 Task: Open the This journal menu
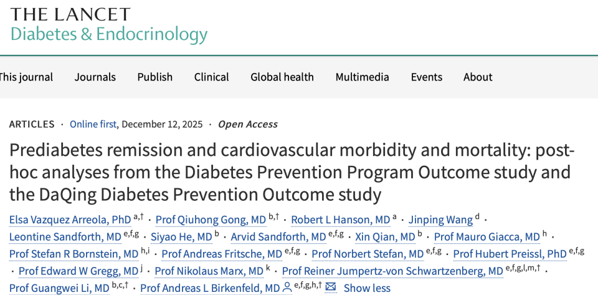coord(26,77)
